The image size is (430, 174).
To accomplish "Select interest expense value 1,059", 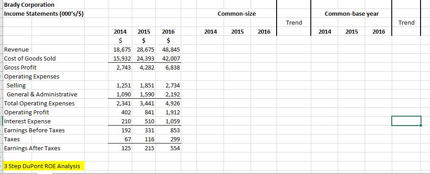I will [172, 121].
